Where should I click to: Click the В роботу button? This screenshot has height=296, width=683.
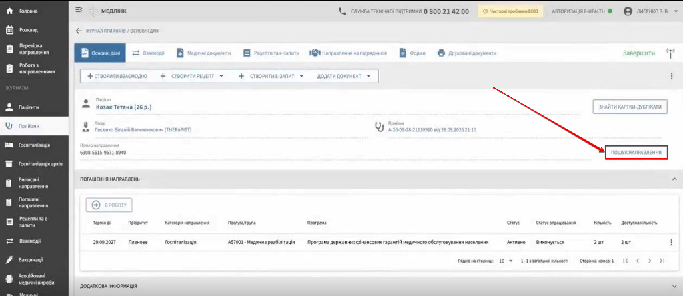point(109,205)
